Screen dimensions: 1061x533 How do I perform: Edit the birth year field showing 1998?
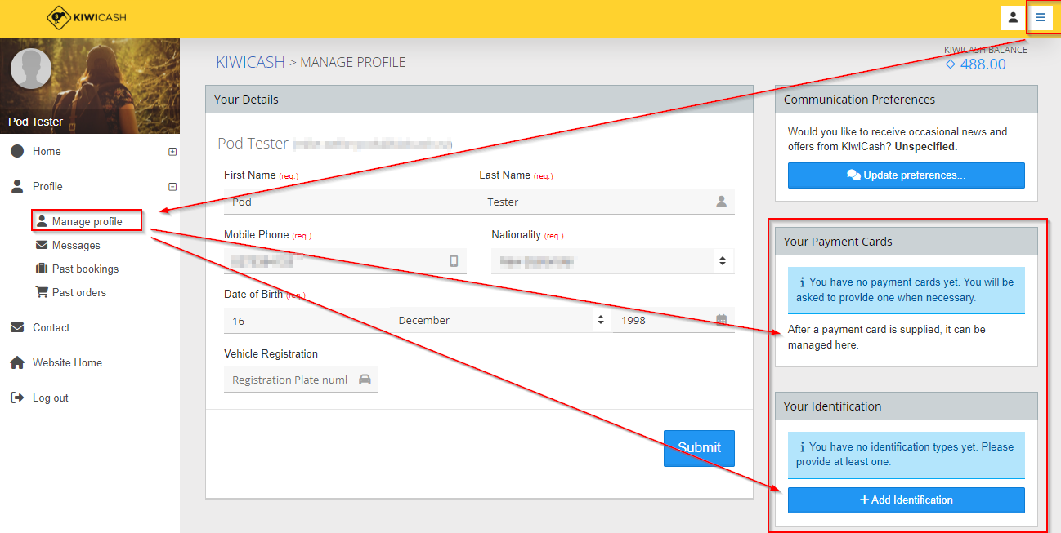[x=674, y=321]
